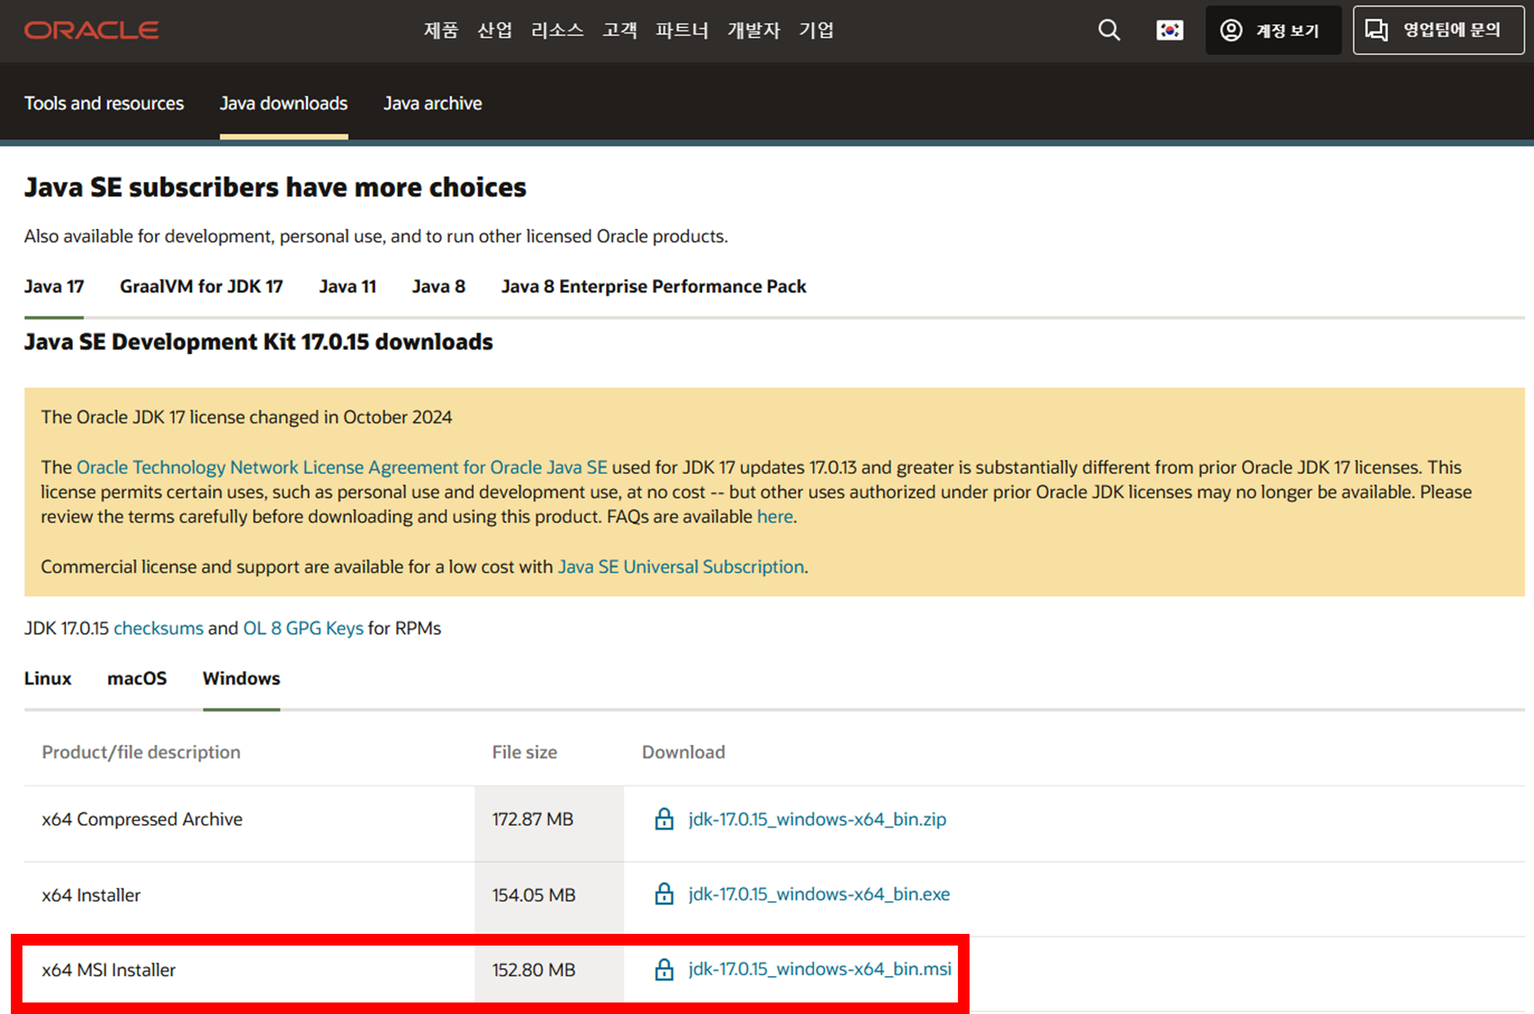
Task: Switch to the Java 8 tab
Action: click(x=438, y=286)
